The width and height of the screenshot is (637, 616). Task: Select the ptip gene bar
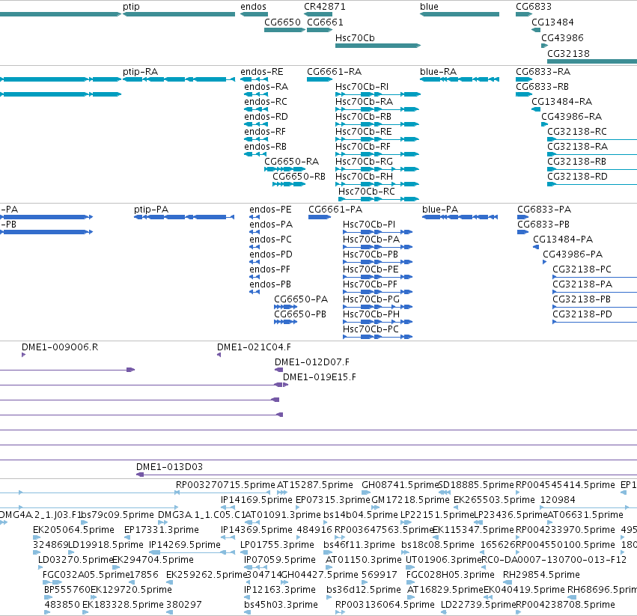(179, 14)
